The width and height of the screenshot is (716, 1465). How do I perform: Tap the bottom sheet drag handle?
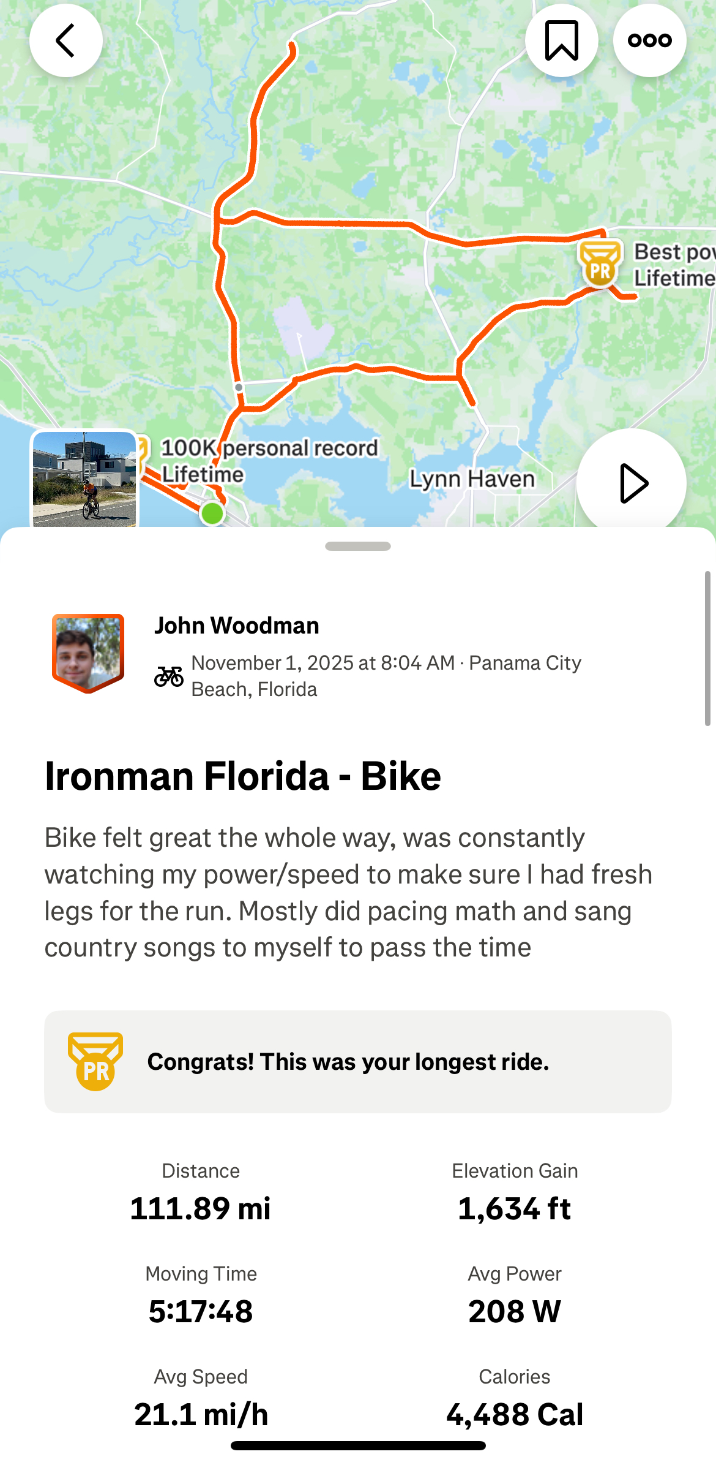(x=358, y=546)
